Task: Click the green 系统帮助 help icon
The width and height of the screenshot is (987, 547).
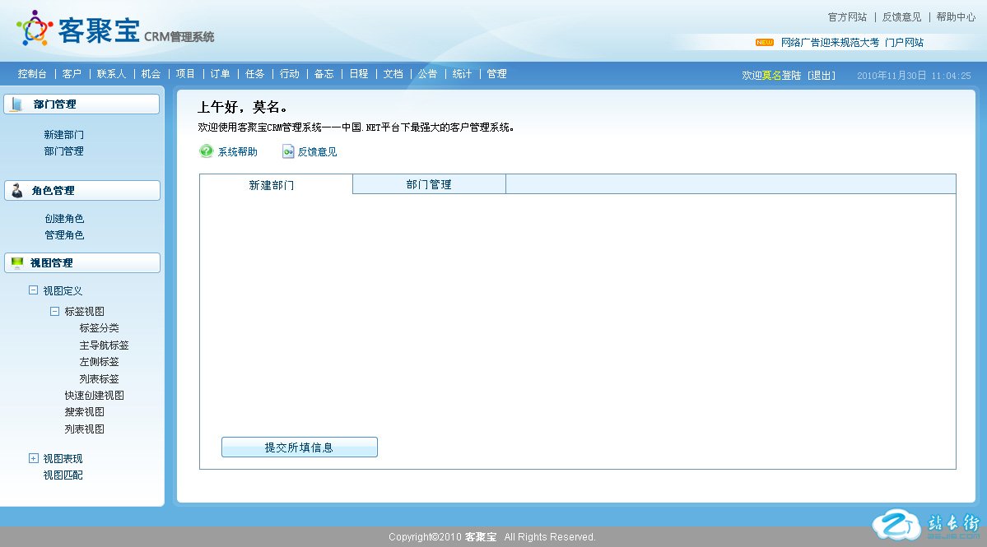Action: tap(206, 151)
